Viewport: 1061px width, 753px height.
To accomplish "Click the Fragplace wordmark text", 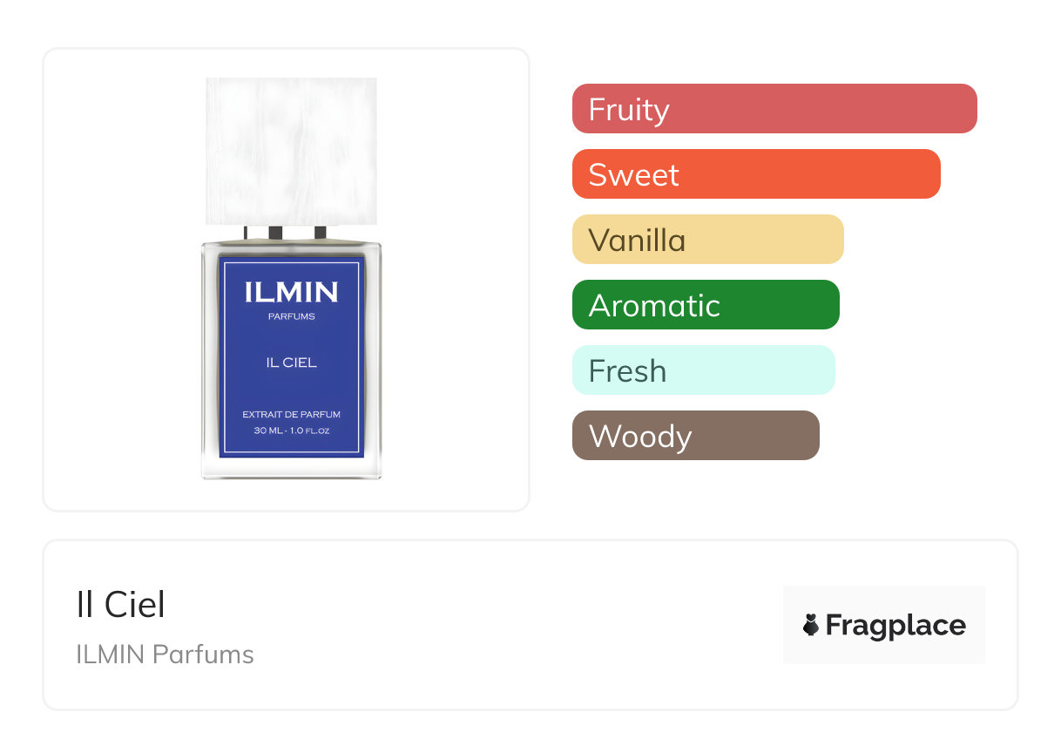I will click(895, 626).
